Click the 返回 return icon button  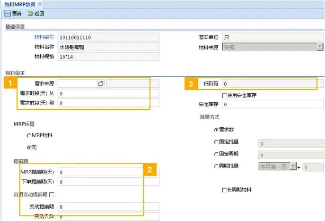(x=36, y=14)
